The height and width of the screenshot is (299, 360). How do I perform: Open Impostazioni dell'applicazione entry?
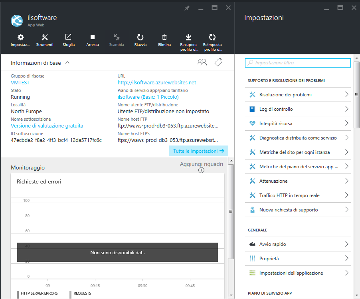[x=298, y=273]
